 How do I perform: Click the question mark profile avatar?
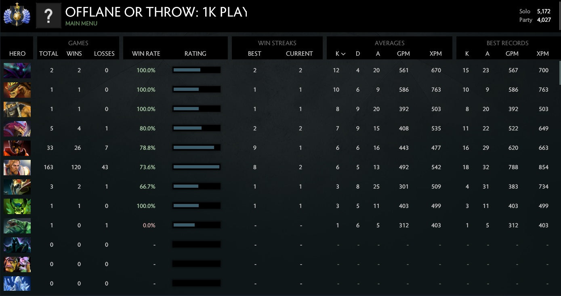[x=48, y=16]
